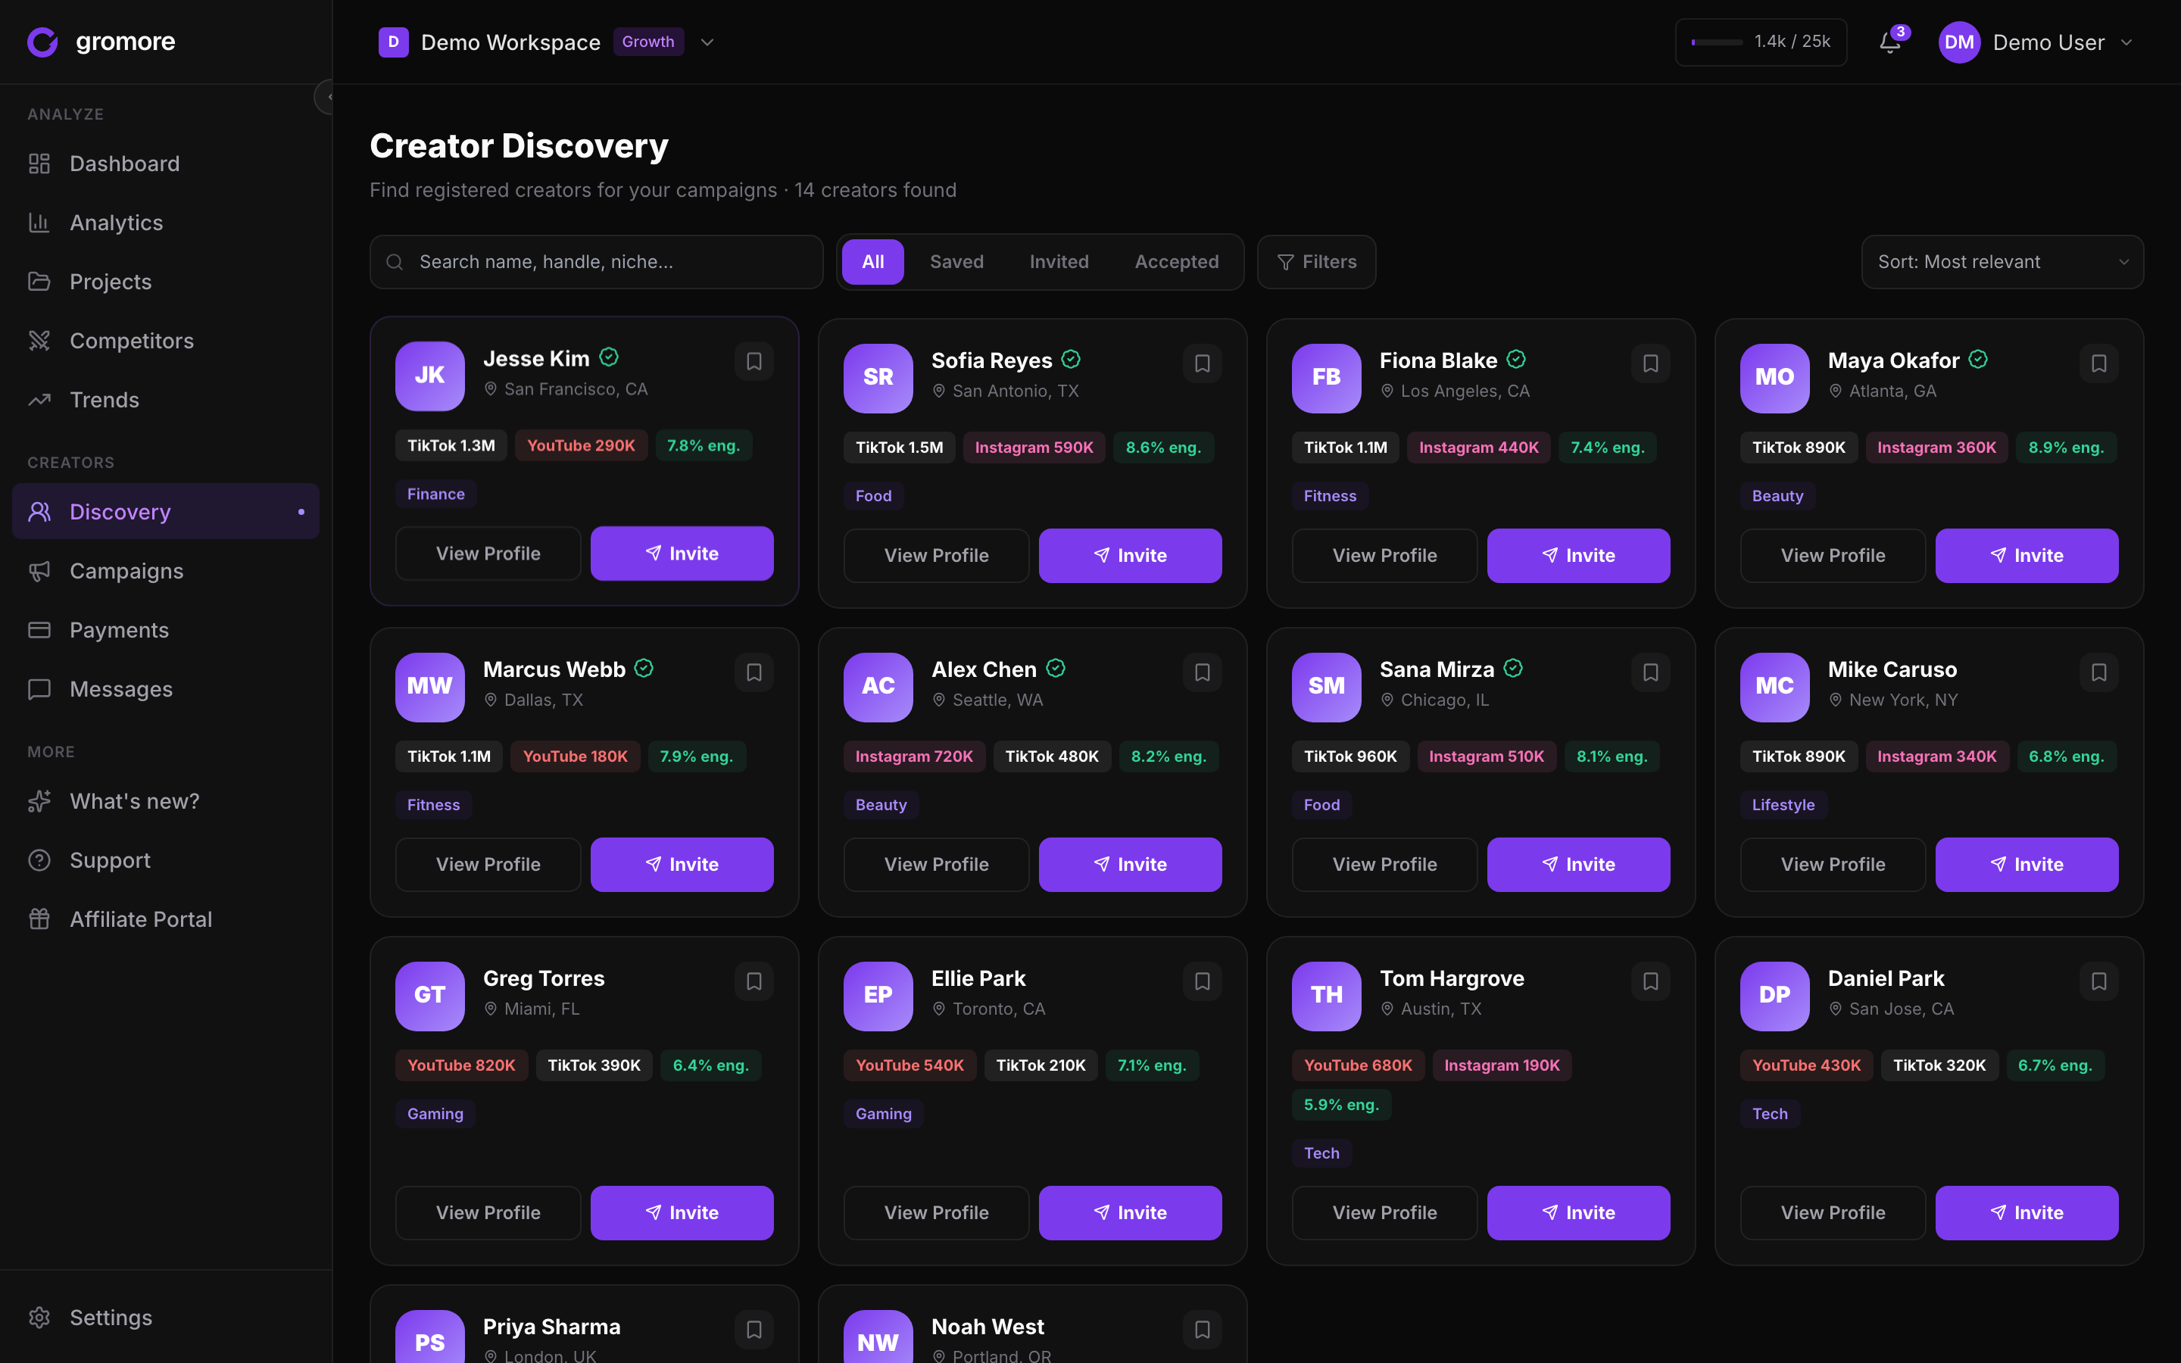Save Marcus Webb using the bookmark

coord(754,672)
